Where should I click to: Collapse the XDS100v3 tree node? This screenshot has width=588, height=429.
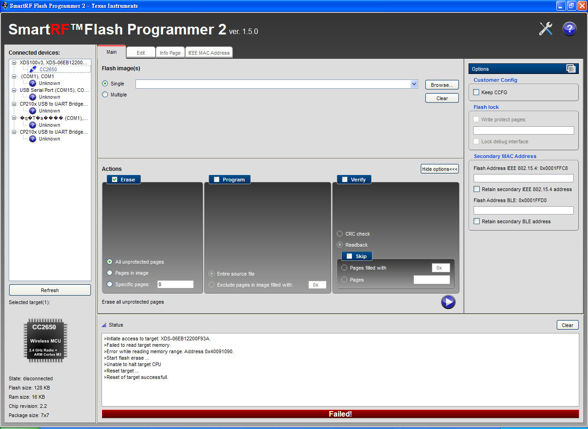14,62
